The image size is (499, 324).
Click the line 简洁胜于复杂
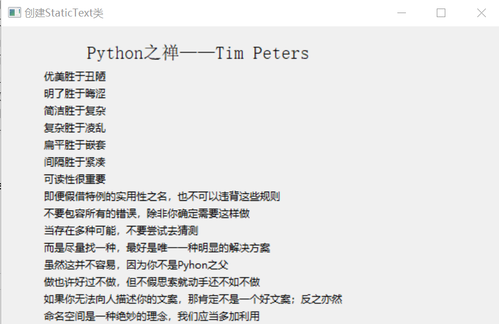[75, 111]
